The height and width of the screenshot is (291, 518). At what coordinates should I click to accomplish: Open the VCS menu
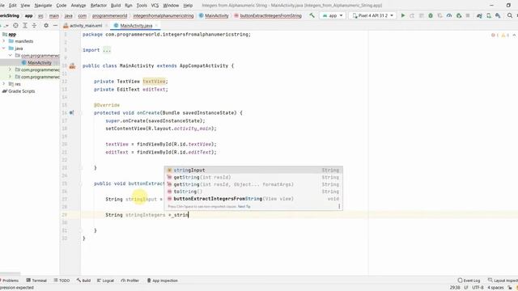tap(155, 6)
